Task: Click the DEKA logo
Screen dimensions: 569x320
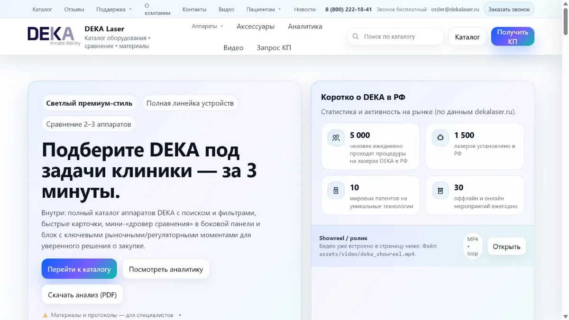Action: 54,36
